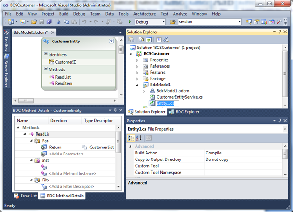Screen dimensions: 293x212
Task: Click the Entity1.cs rename edit box
Action: point(167,103)
